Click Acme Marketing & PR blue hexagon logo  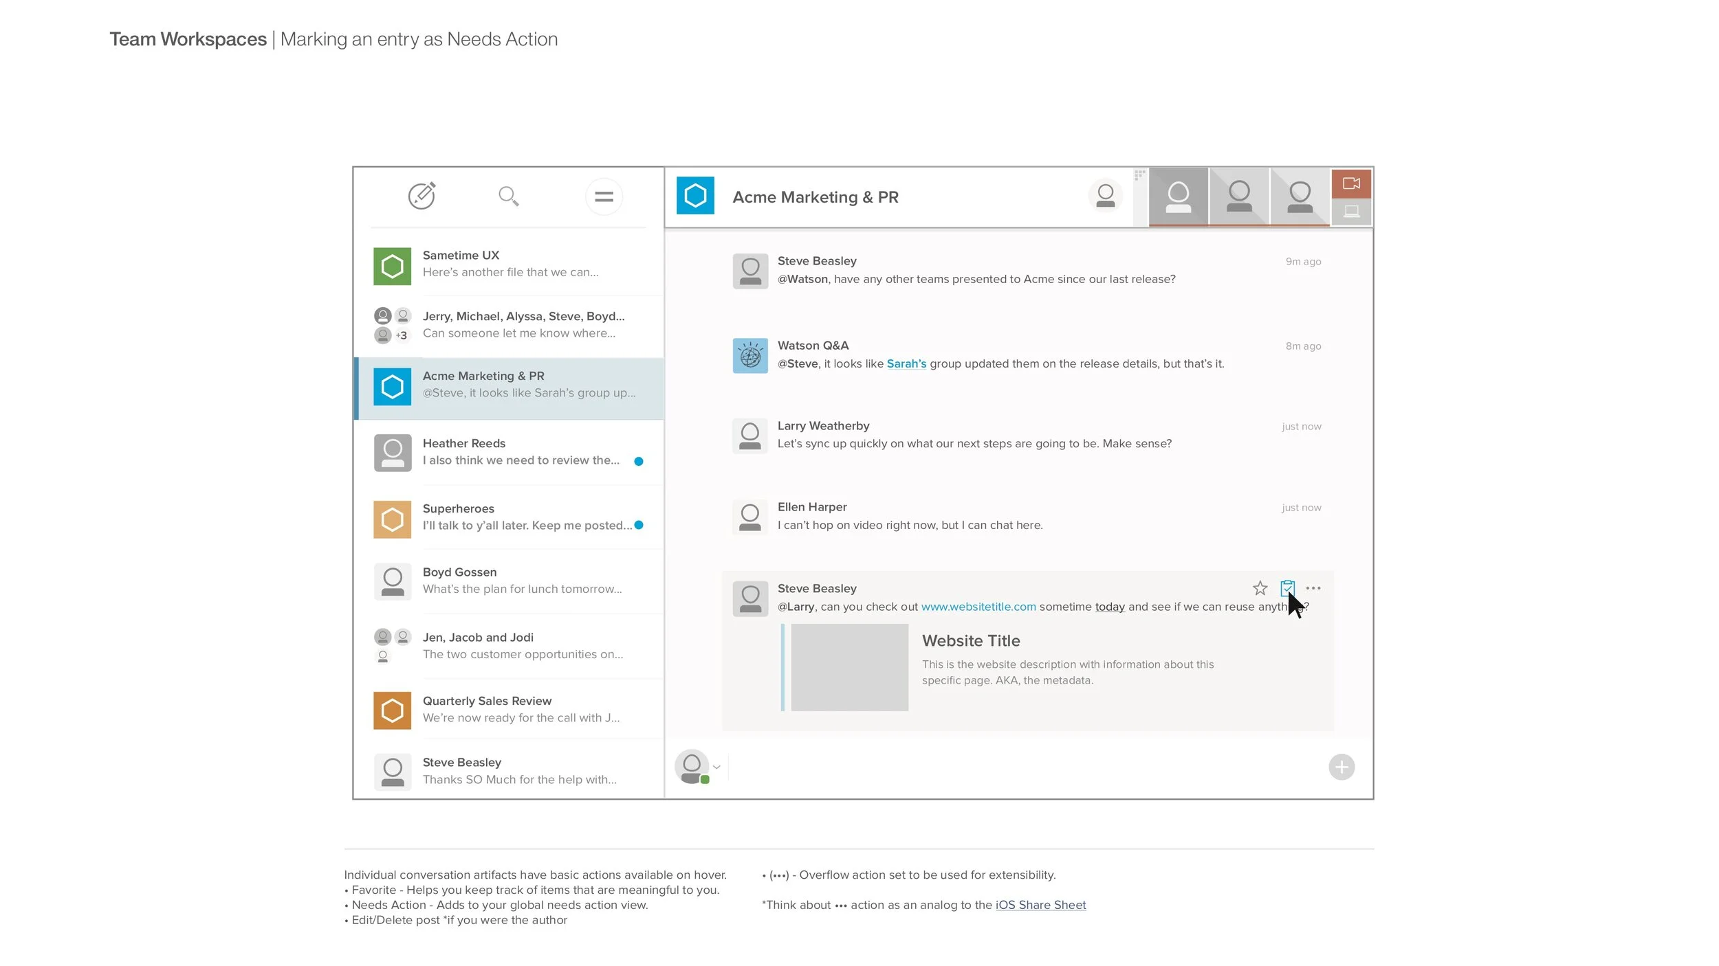coord(695,196)
